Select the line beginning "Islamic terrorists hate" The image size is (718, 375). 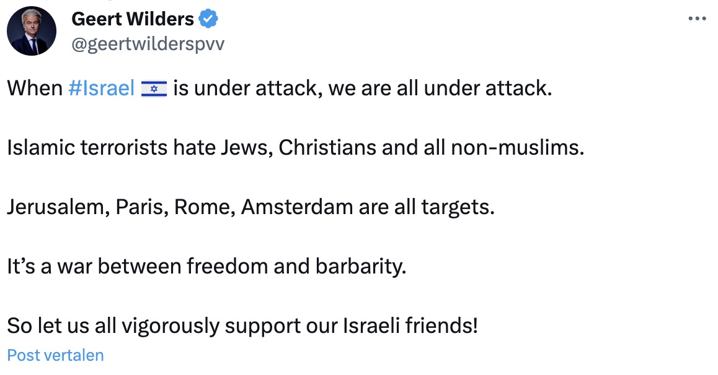coord(296,148)
